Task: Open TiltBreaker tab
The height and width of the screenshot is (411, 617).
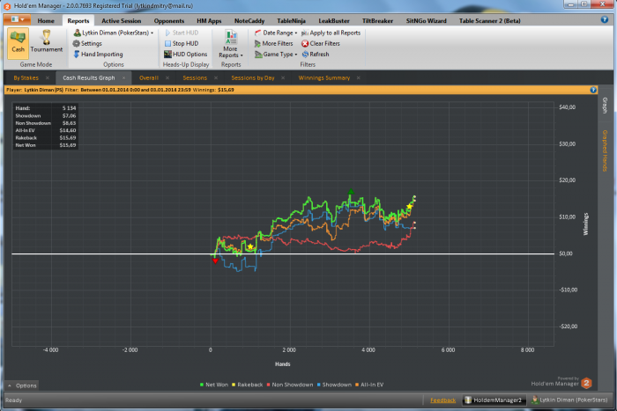Action: coord(378,21)
